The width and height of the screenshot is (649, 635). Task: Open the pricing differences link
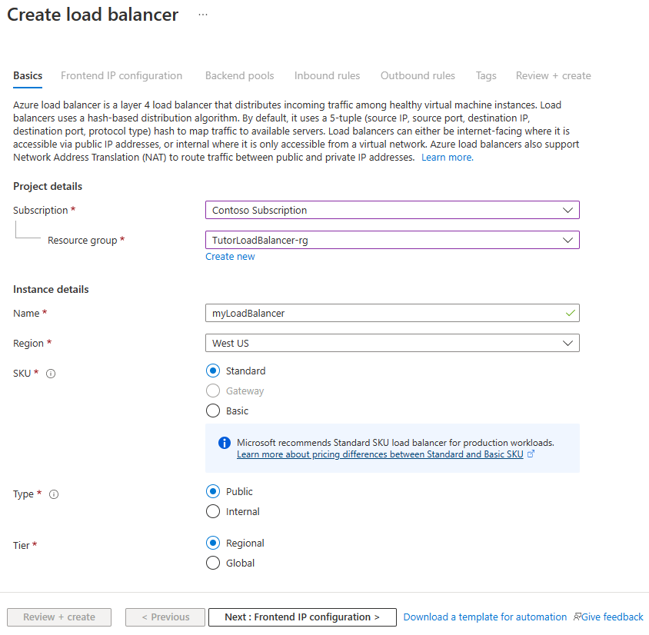380,454
